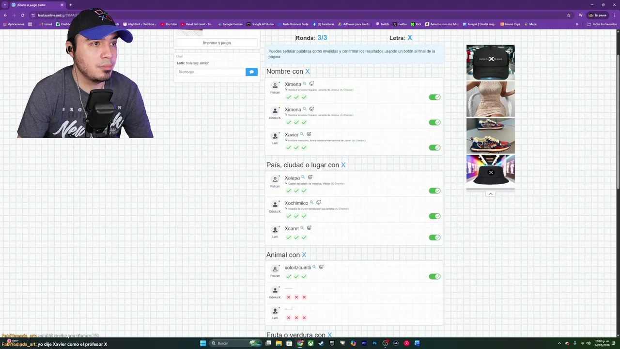Type in the Mensaje chat field
620x349 pixels.
[x=211, y=72]
